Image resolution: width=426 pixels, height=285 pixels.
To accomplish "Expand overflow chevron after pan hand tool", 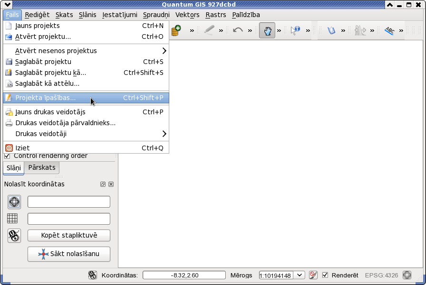I will click(x=279, y=31).
